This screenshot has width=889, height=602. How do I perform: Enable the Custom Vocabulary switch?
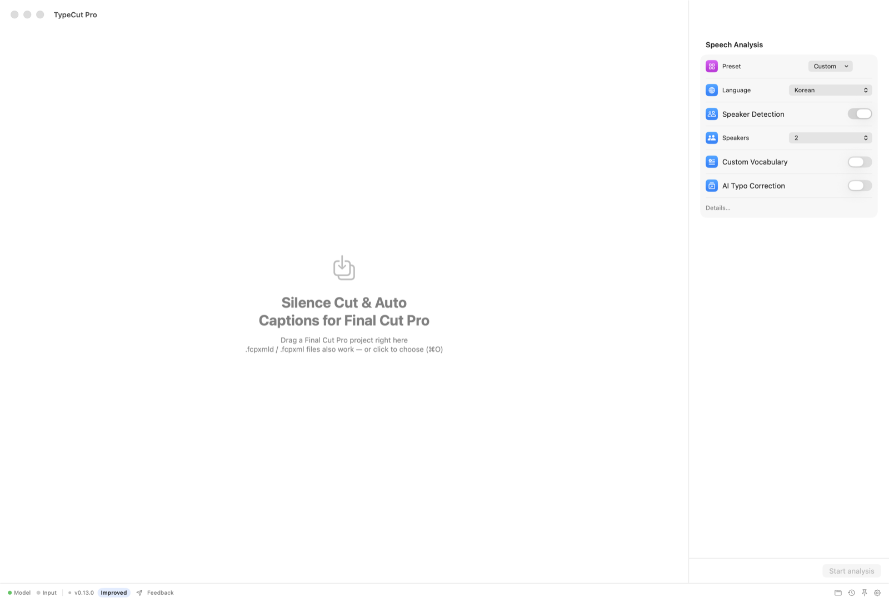click(x=860, y=162)
